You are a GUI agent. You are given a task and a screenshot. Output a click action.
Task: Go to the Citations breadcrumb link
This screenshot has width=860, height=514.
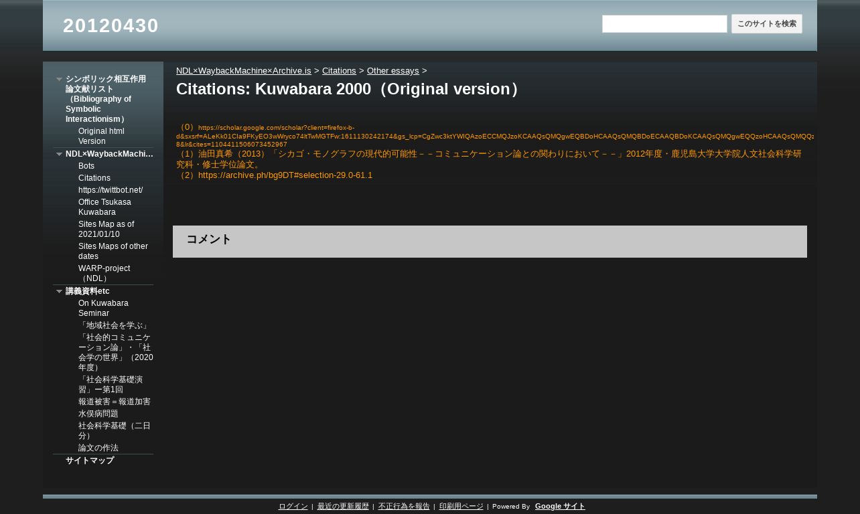click(x=339, y=70)
